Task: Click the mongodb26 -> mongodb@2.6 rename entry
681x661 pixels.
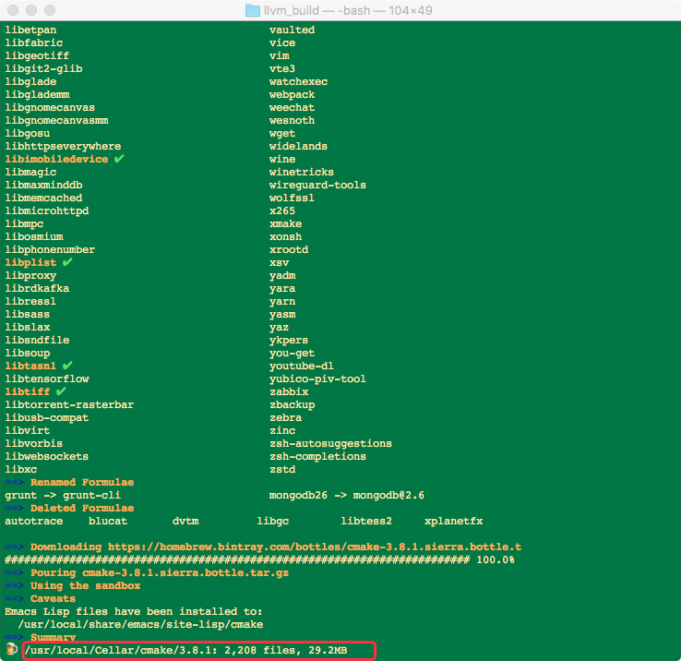Action: [x=347, y=496]
